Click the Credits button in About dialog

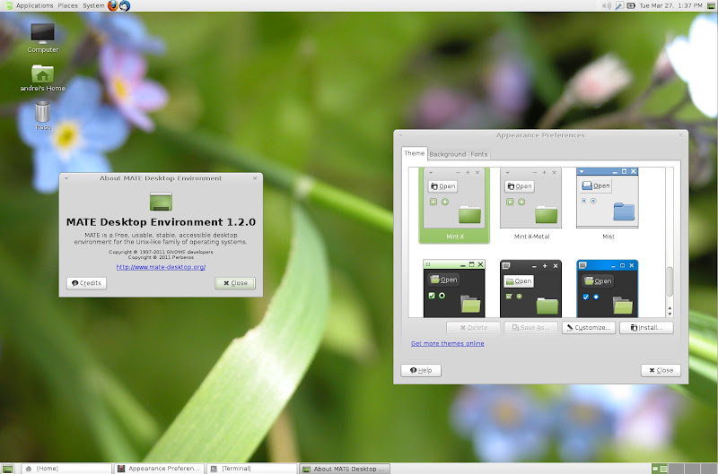[86, 283]
